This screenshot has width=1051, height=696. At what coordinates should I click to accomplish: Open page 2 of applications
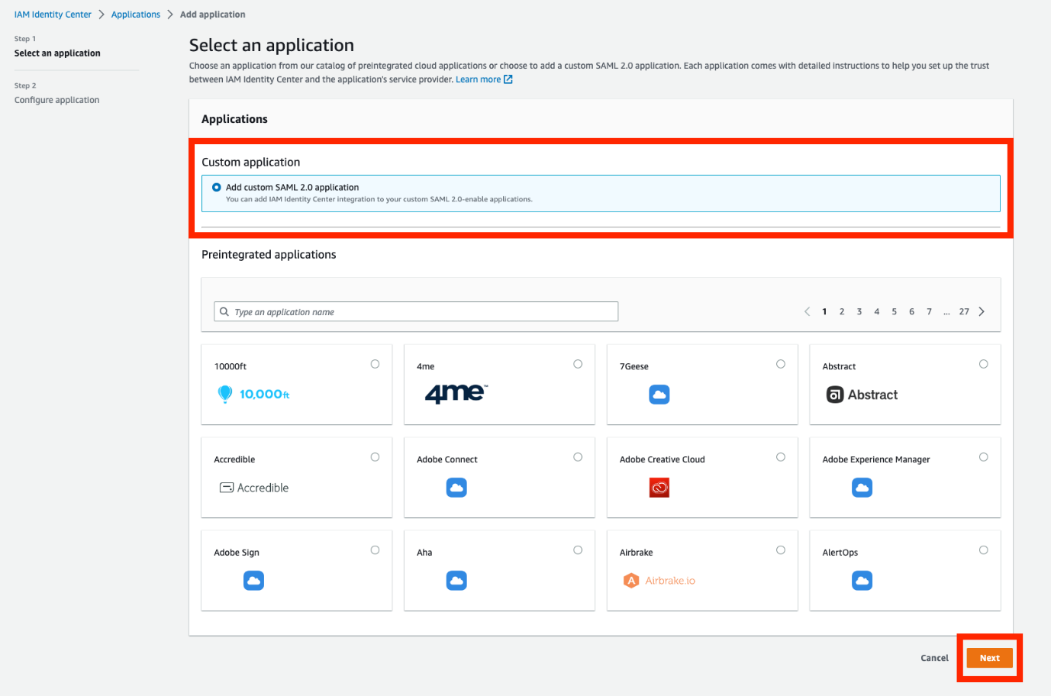842,311
